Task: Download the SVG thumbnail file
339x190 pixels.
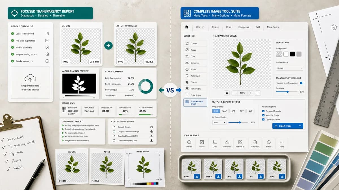Action: pyautogui.click(x=282, y=176)
